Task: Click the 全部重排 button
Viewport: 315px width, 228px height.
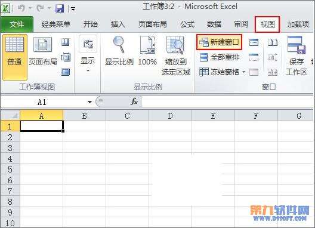Action: tap(219, 57)
